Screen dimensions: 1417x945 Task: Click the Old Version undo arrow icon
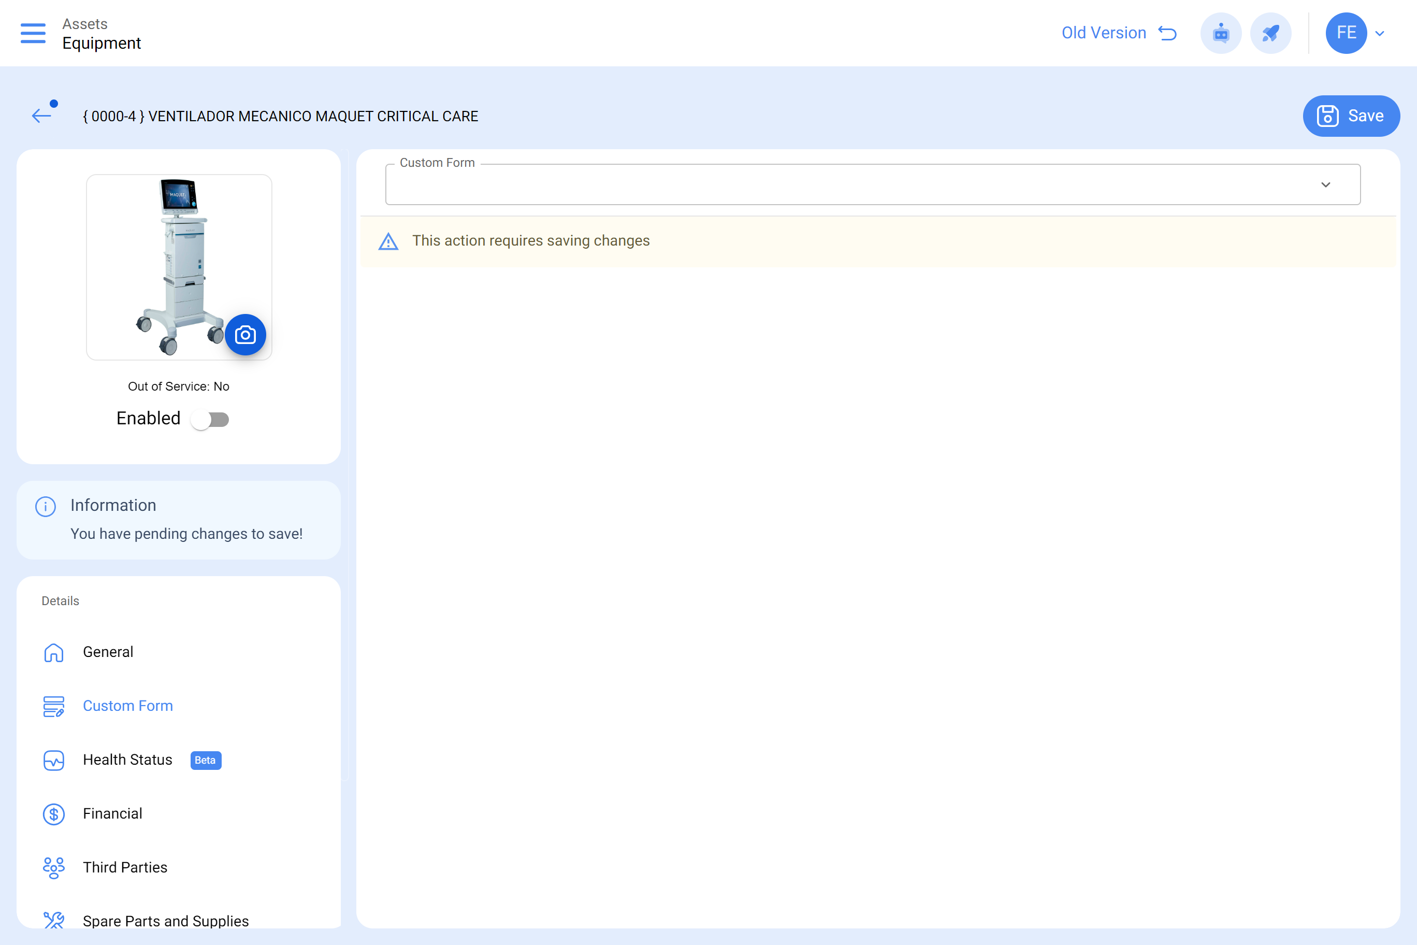click(1167, 33)
